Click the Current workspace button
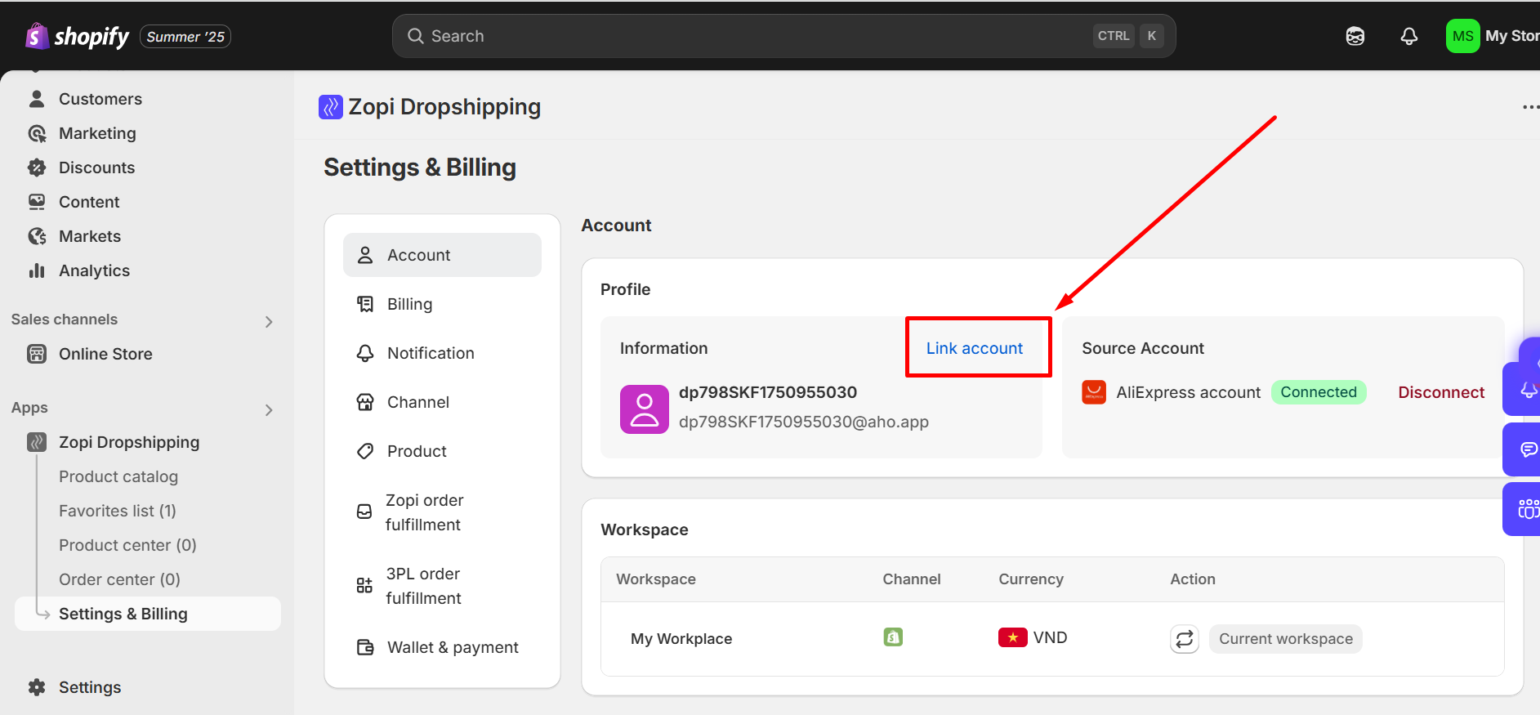Image resolution: width=1540 pixels, height=715 pixels. coord(1286,639)
